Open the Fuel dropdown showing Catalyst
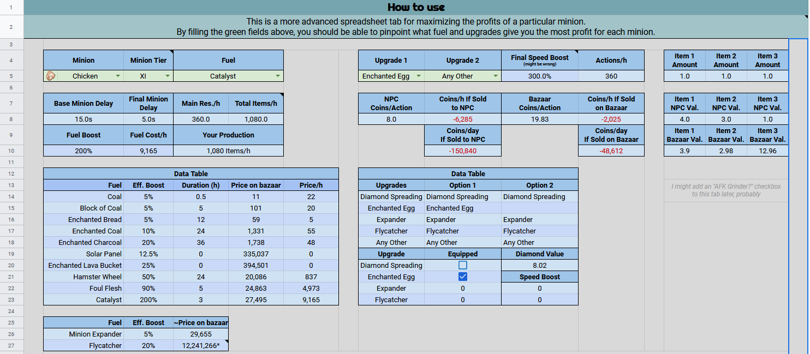 pyautogui.click(x=278, y=76)
